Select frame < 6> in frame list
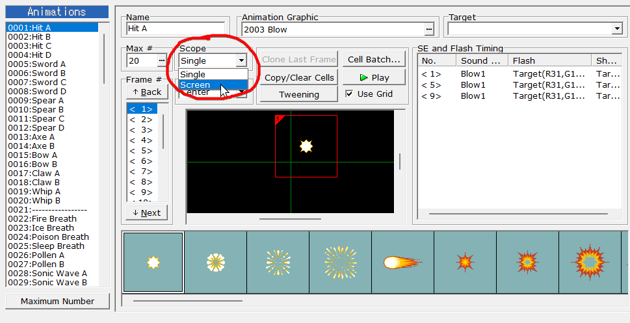Viewport: 630px width, 323px height. pos(142,161)
